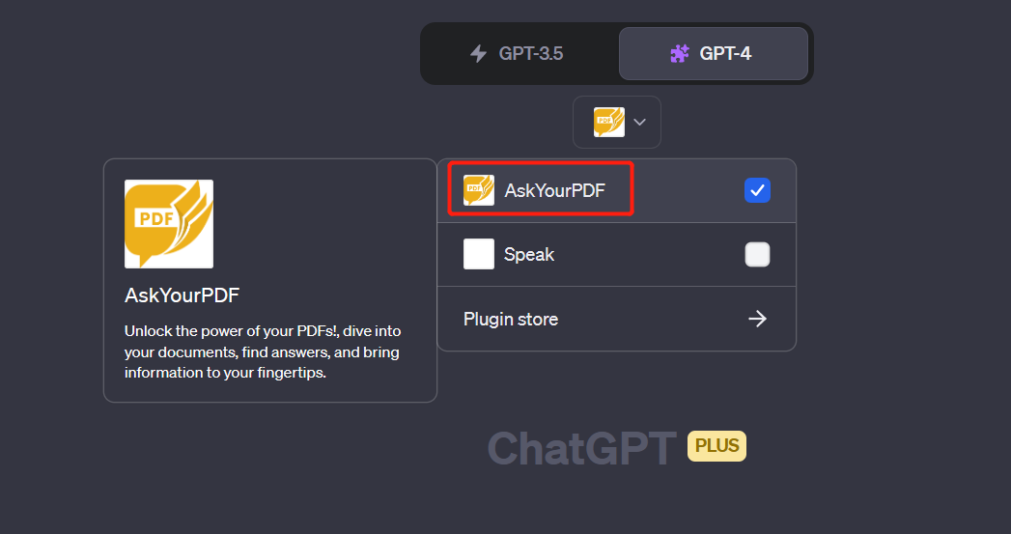Click the AskYourPDF title in the info card
1011x534 pixels.
(x=182, y=295)
